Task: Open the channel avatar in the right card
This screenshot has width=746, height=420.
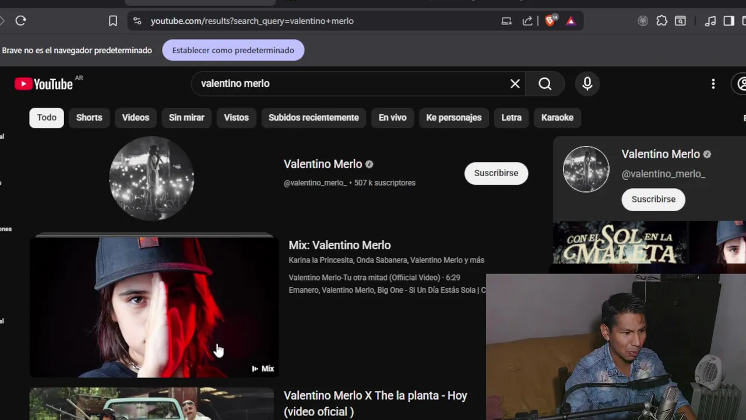Action: pyautogui.click(x=586, y=169)
